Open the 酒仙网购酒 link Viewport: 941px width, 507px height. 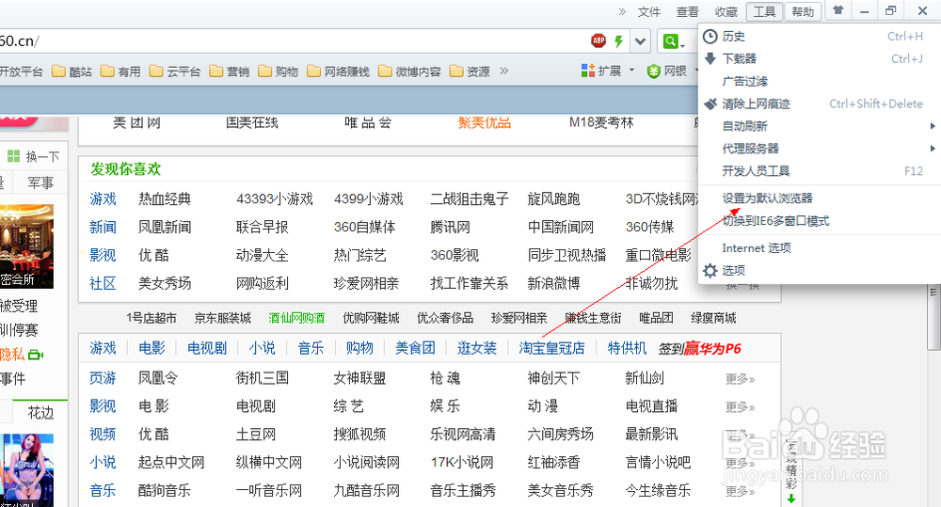coord(296,318)
